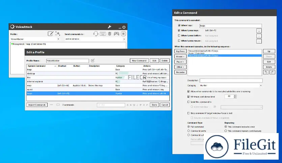The image size is (282, 163).
Task: Click Import Commands button
Action: tap(37, 105)
